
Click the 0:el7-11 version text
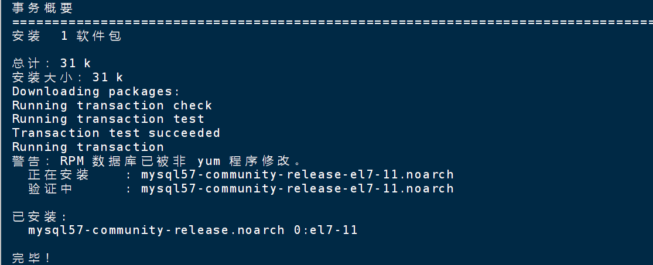point(326,230)
